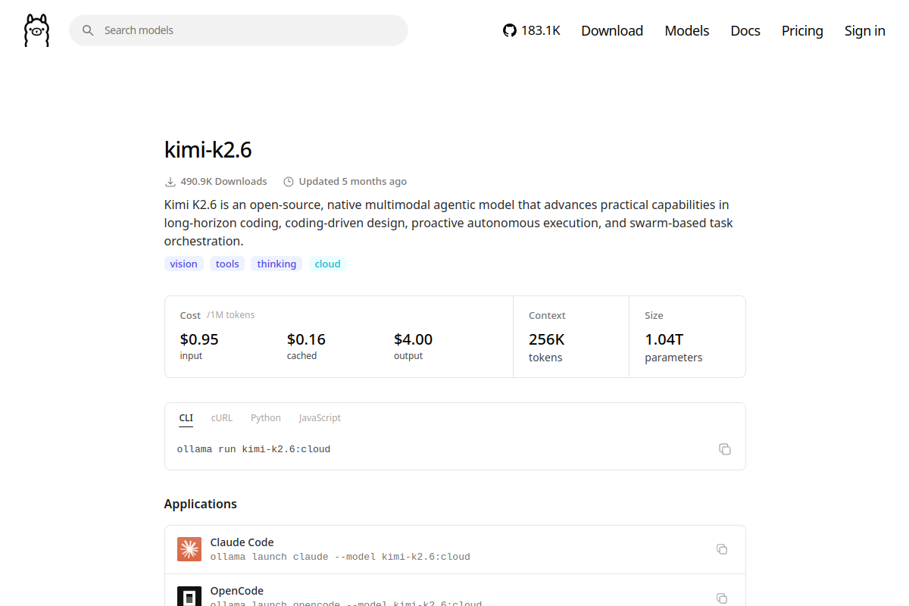Viewport: 909px width, 606px height.
Task: Select the thinking tag
Action: (x=276, y=264)
